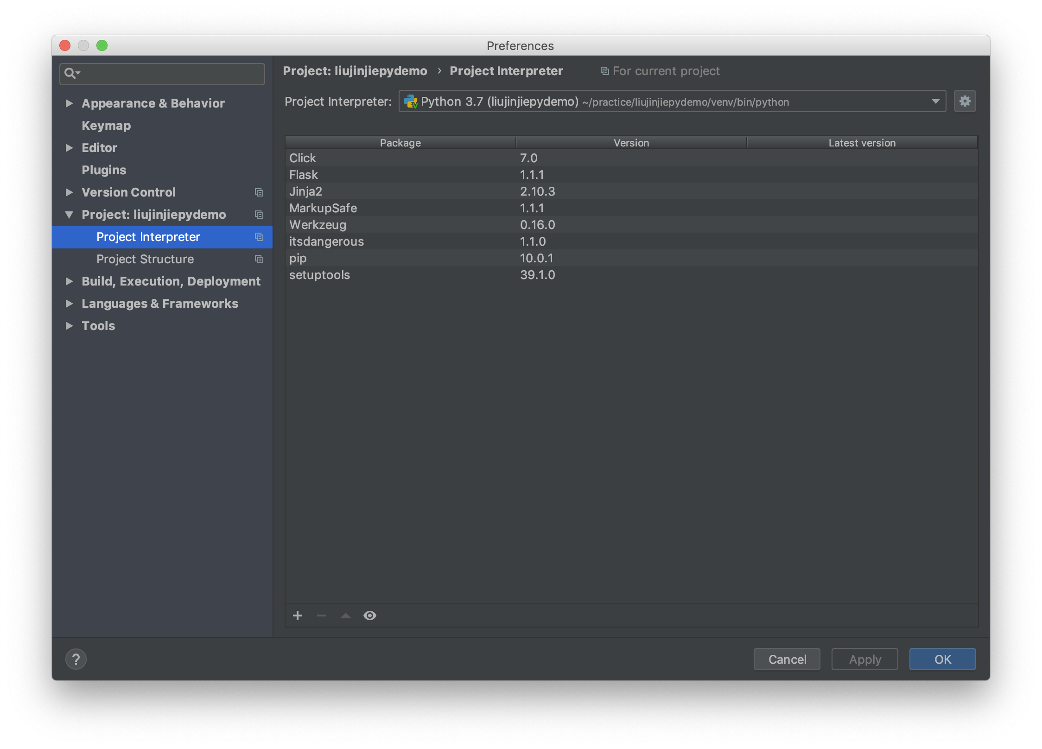Select the MarkupSafe package row
The height and width of the screenshot is (749, 1042).
pyautogui.click(x=631, y=208)
